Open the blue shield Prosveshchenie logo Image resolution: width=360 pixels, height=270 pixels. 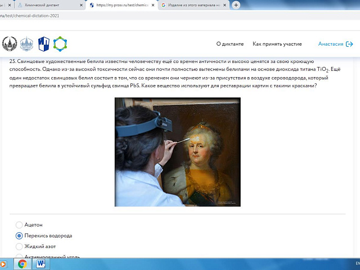[x=44, y=44]
